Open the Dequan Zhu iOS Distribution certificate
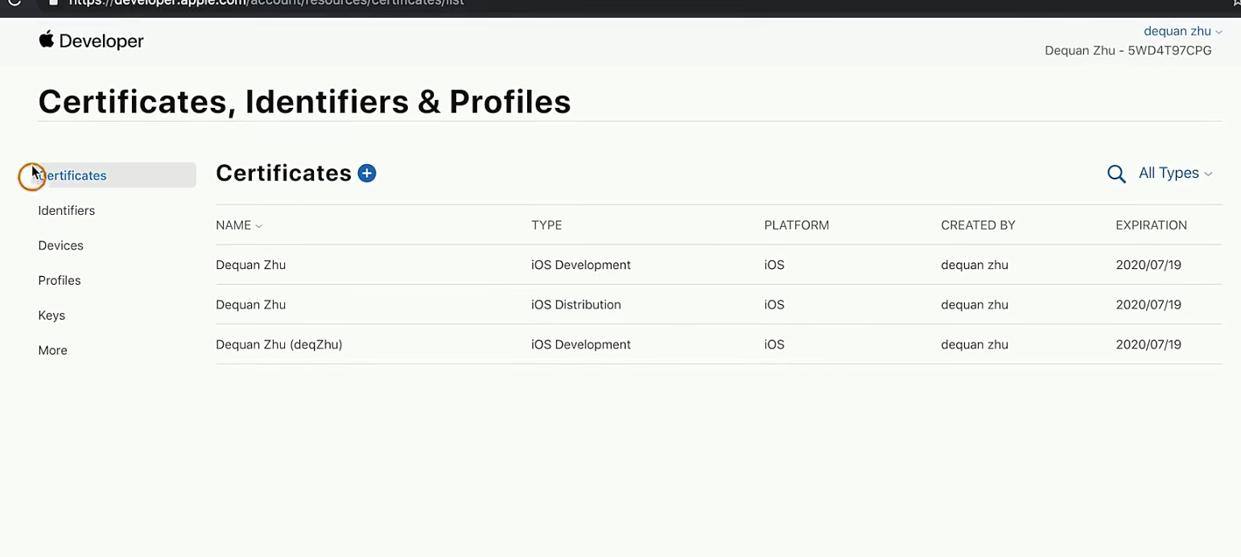The height and width of the screenshot is (557, 1241). [251, 305]
